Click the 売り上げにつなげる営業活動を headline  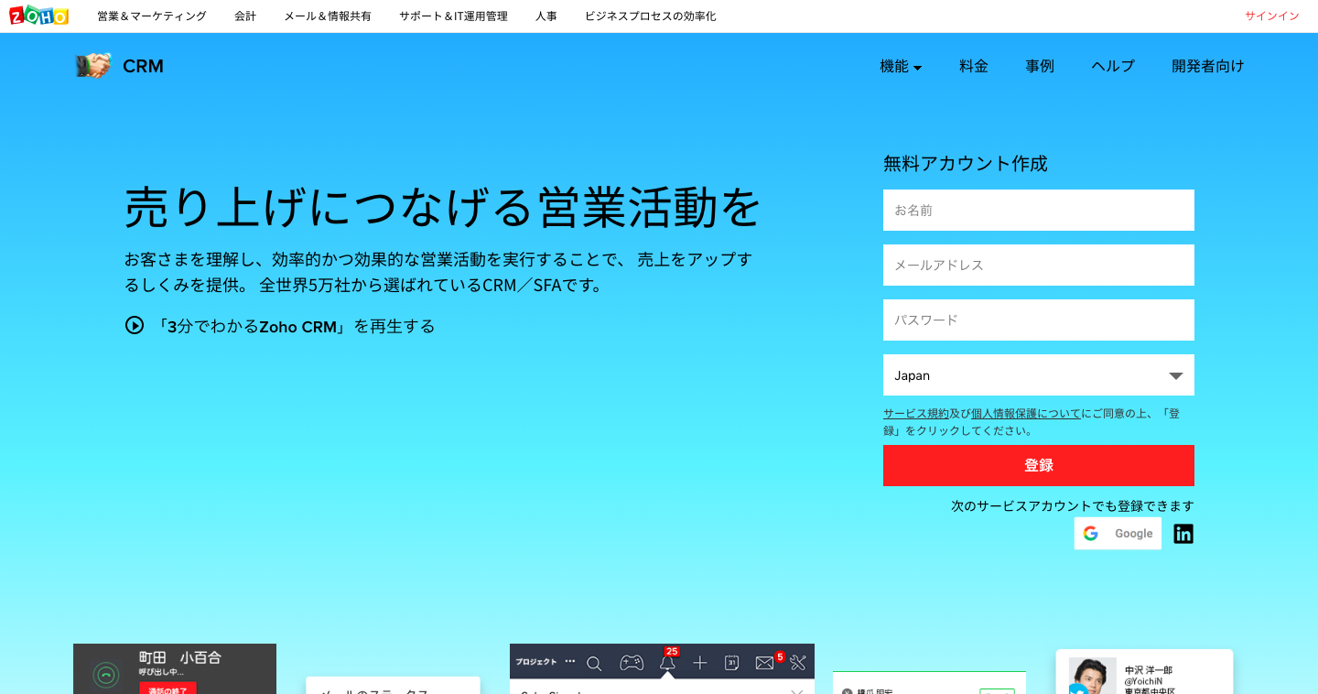443,207
